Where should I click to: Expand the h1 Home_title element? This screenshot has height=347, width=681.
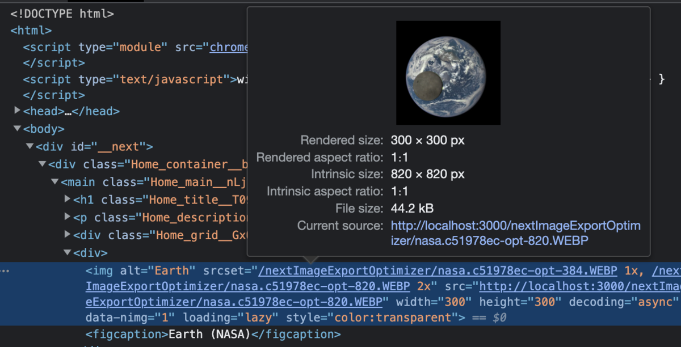point(68,200)
